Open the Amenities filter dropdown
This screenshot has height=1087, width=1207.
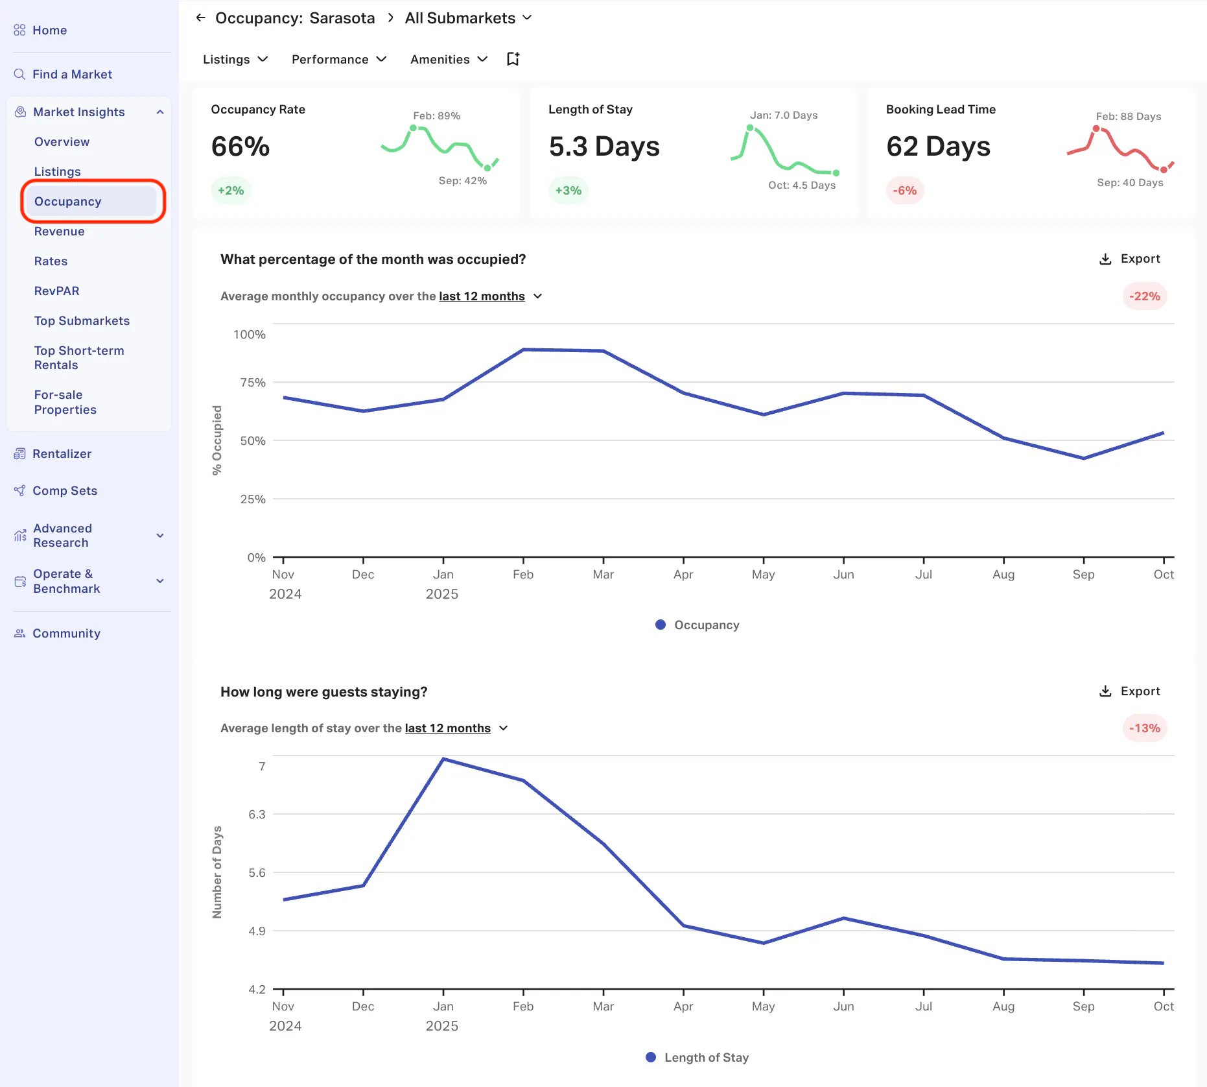pos(449,59)
